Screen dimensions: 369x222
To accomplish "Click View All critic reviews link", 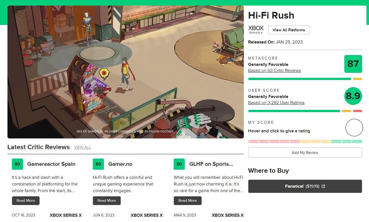I will pos(82,148).
